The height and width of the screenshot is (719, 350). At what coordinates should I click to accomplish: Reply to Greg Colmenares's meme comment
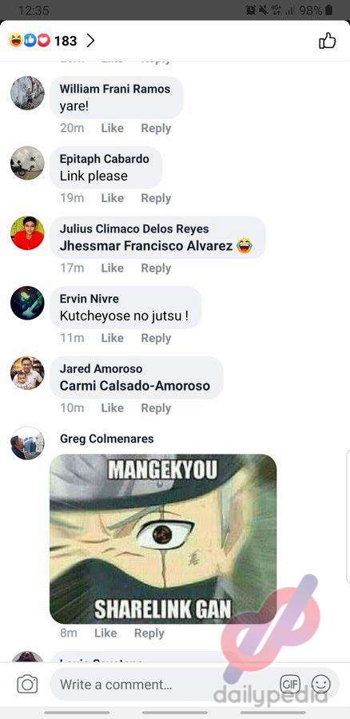pyautogui.click(x=149, y=634)
